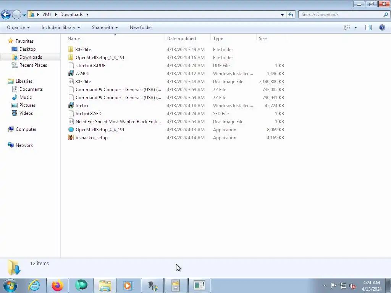Select the OpenShellSetup_4_4_191 application icon
This screenshot has width=391, height=293.
point(71,130)
